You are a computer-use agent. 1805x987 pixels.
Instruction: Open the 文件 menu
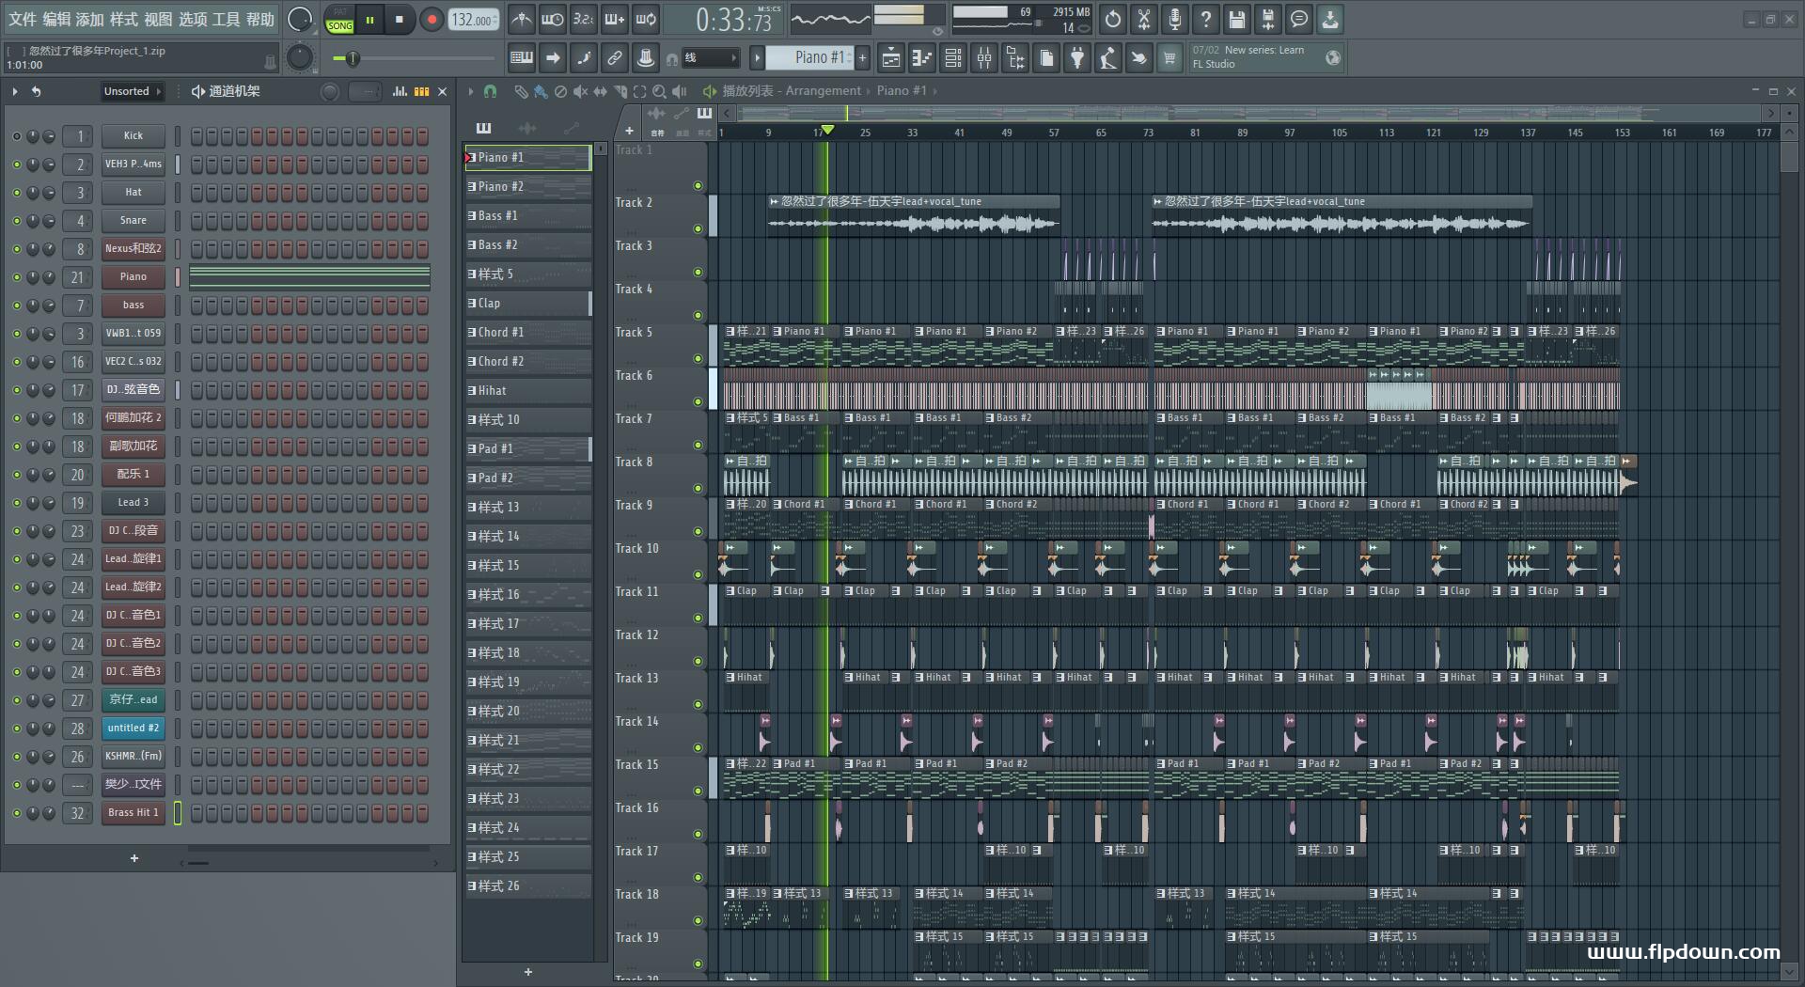(23, 20)
